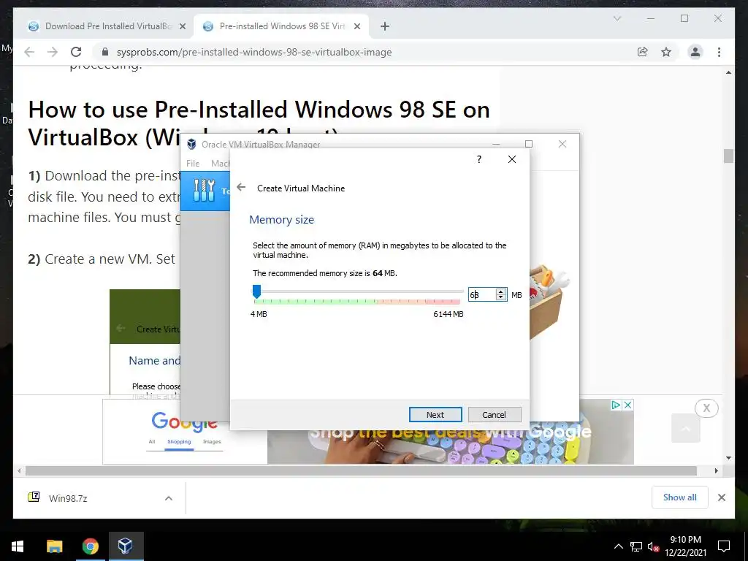Viewport: 748px width, 561px height.
Task: Click the Google shopping ad banner image
Action: (450, 447)
